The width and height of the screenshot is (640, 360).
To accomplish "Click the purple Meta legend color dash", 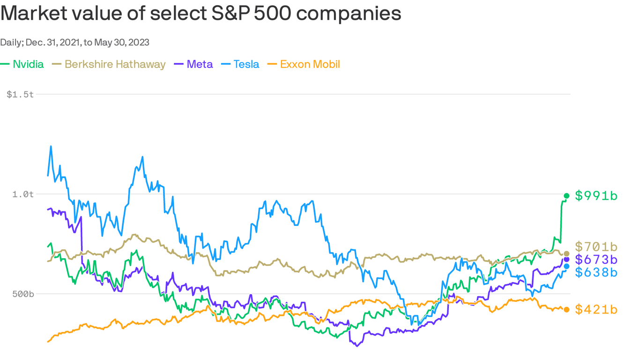I will [179, 64].
